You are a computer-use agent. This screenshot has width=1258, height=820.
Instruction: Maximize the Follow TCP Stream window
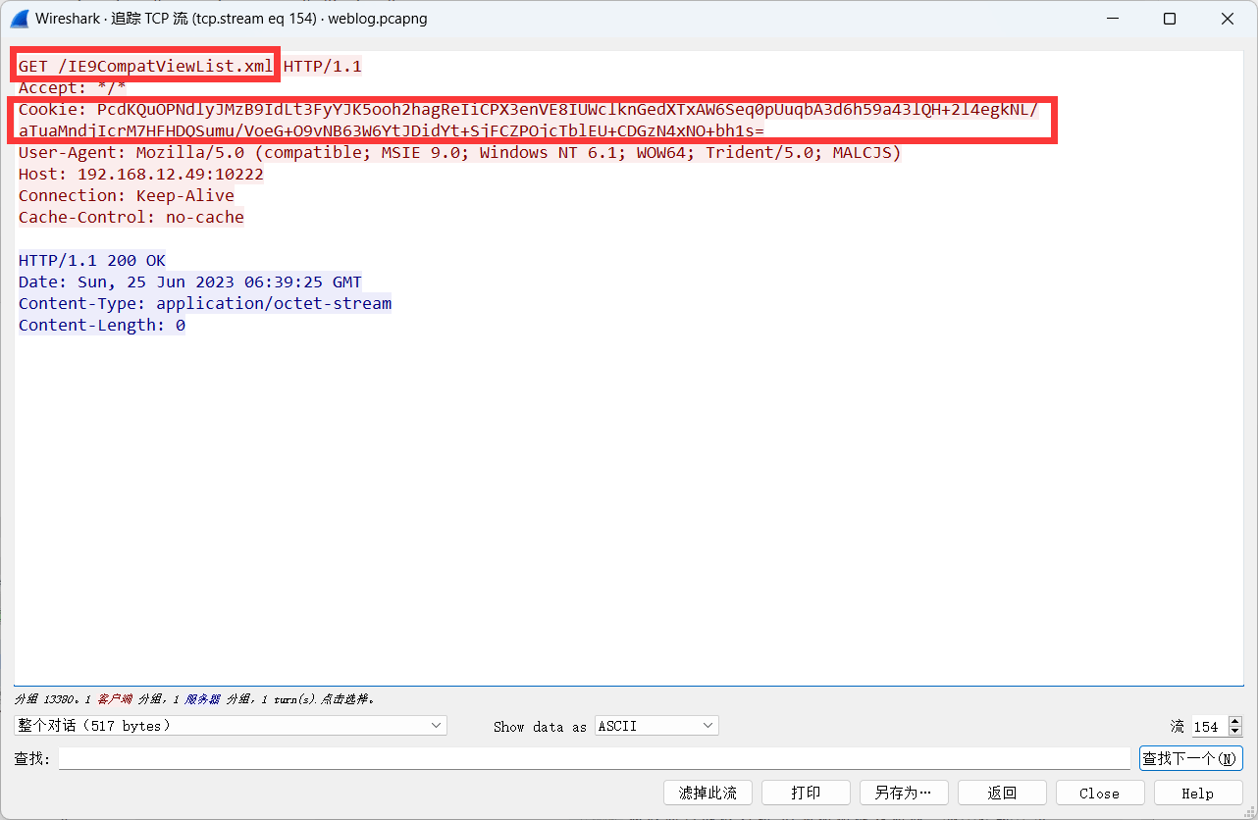coord(1170,19)
